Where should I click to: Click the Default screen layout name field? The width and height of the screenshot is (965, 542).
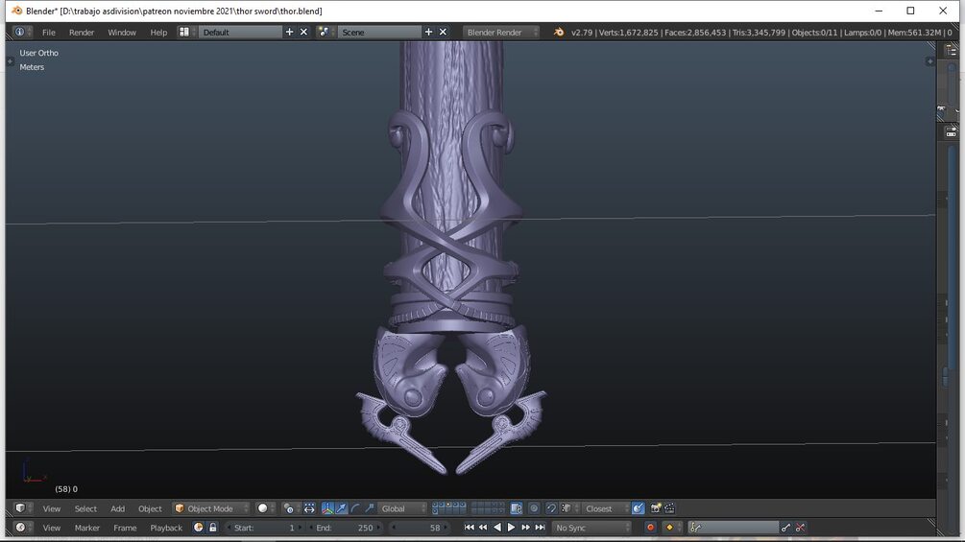pos(241,33)
